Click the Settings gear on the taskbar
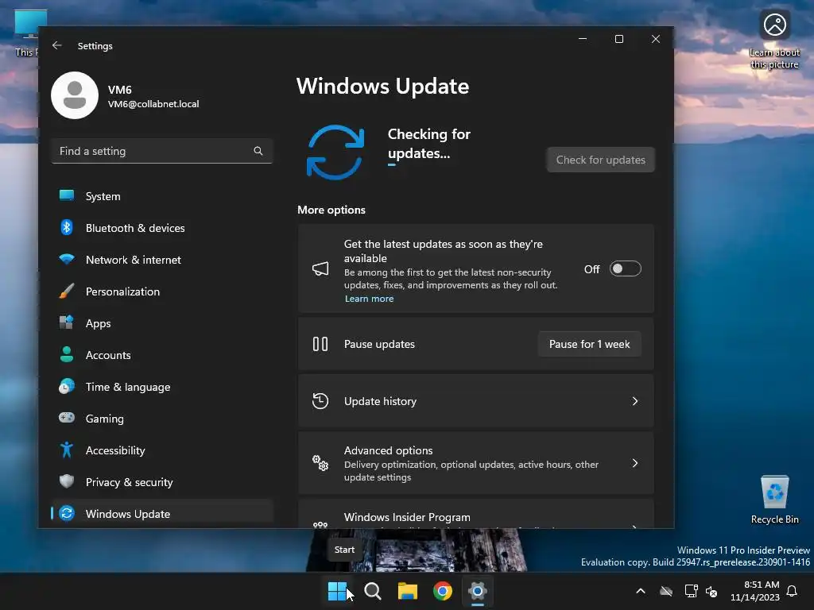Viewport: 814px width, 610px height. (478, 591)
